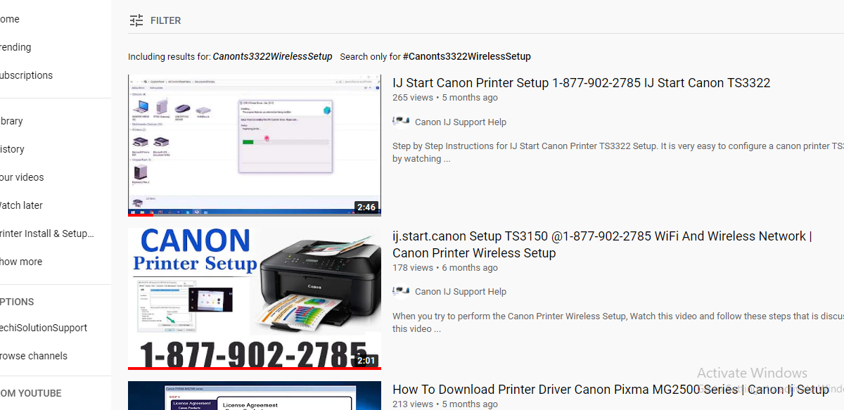Screen dimensions: 844x410
Task: Open ij.start.canon Setup TS3150 video title
Action: pos(602,244)
